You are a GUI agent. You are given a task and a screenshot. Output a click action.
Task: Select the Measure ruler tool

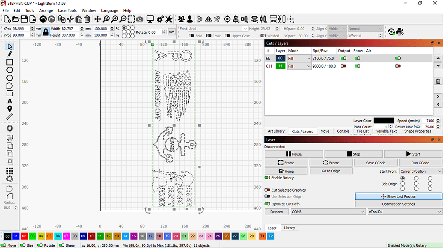tap(10, 116)
